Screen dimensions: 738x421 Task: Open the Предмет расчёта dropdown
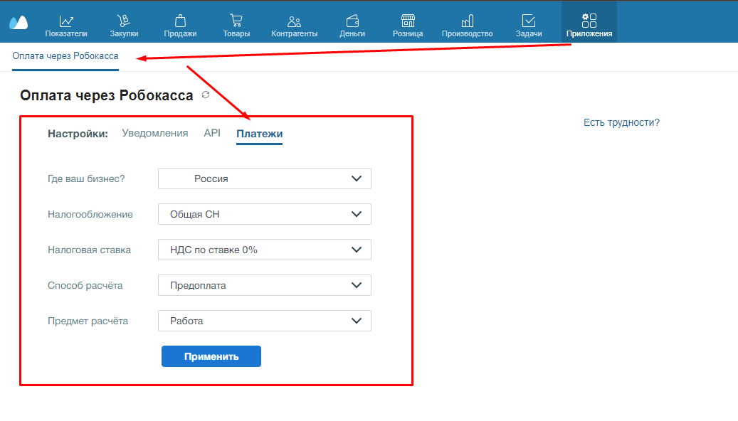[x=265, y=321]
